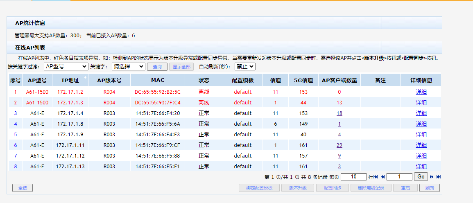The image size is (473, 203).
Task: Click client count 29 for 172.17.1.11
Action: [339, 145]
